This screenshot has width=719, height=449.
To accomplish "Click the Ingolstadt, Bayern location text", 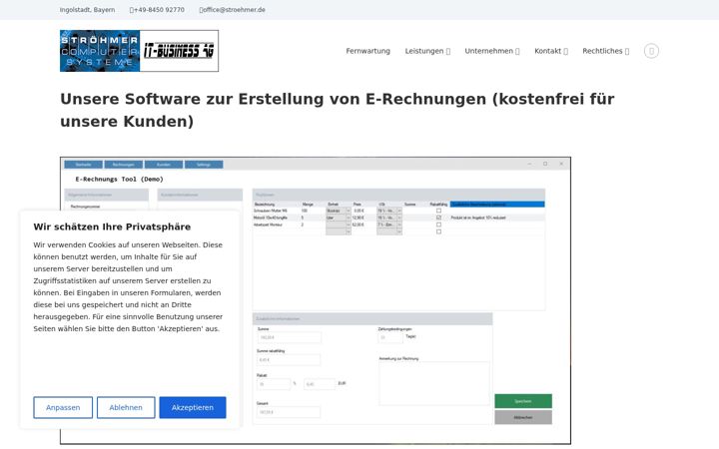I will [87, 10].
